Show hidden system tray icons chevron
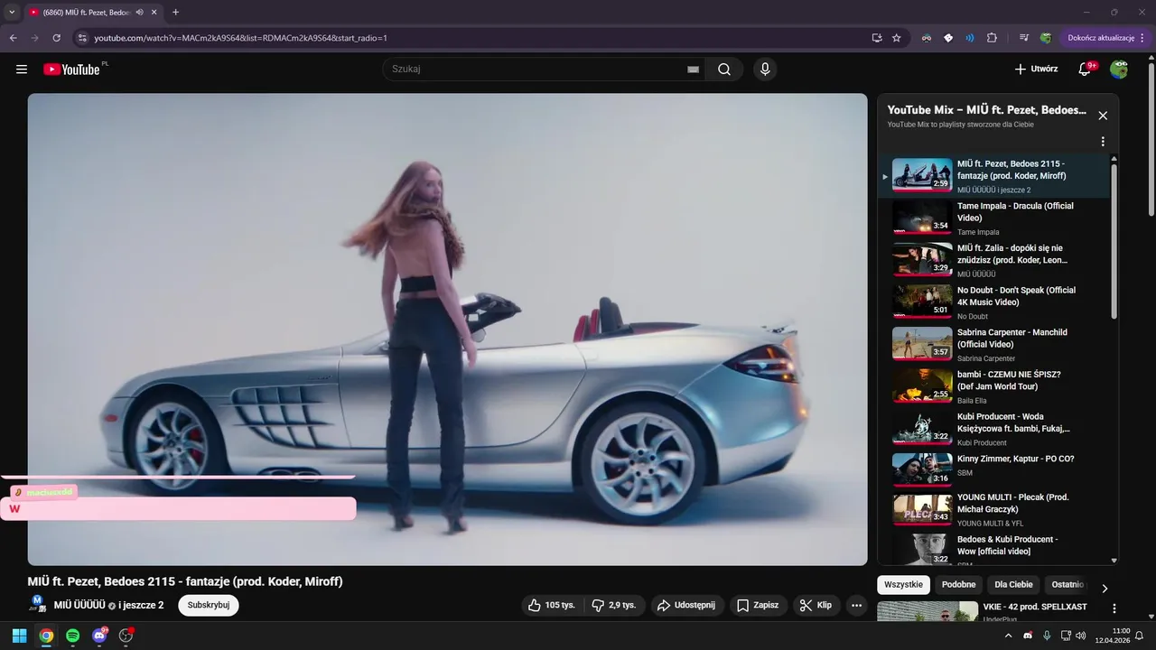The width and height of the screenshot is (1156, 650). tap(1009, 636)
